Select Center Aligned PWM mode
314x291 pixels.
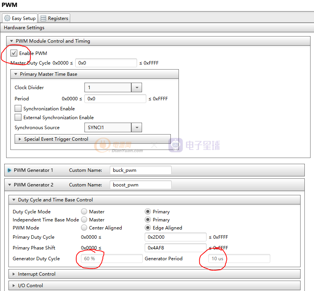coord(84,228)
